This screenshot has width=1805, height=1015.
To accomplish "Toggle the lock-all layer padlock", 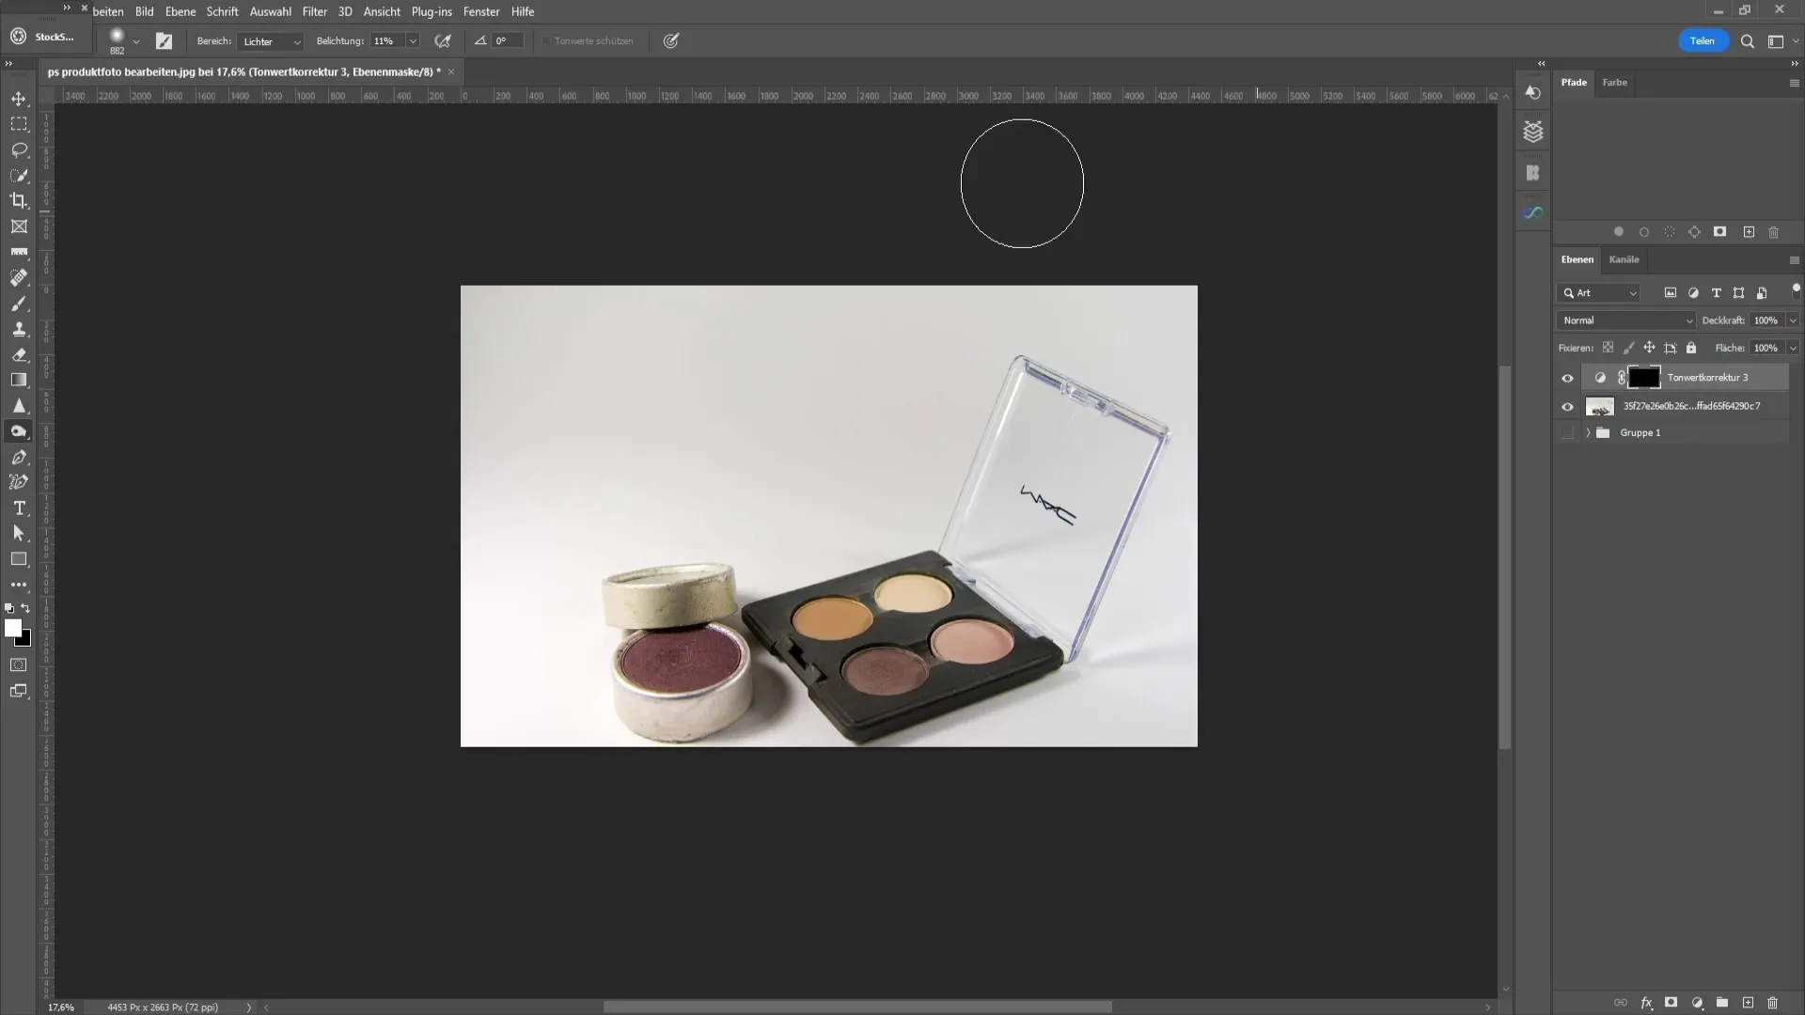I will (x=1691, y=348).
